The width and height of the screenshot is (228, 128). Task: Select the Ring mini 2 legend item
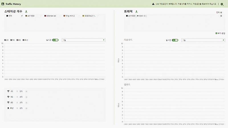point(70,16)
